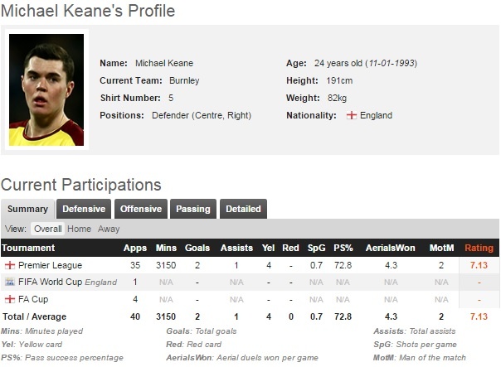
Task: Switch view to Away matches
Action: pos(109,229)
